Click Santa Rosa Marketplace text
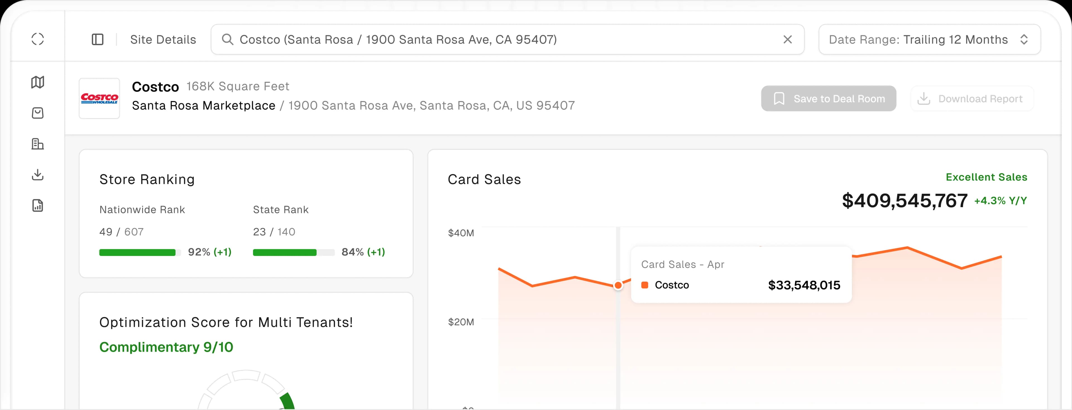Viewport: 1072px width, 410px height. click(204, 105)
